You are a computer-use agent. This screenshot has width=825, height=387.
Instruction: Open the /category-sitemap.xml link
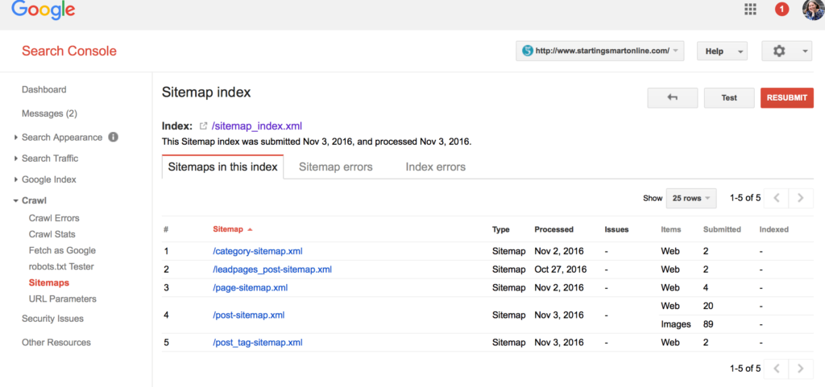pos(258,251)
